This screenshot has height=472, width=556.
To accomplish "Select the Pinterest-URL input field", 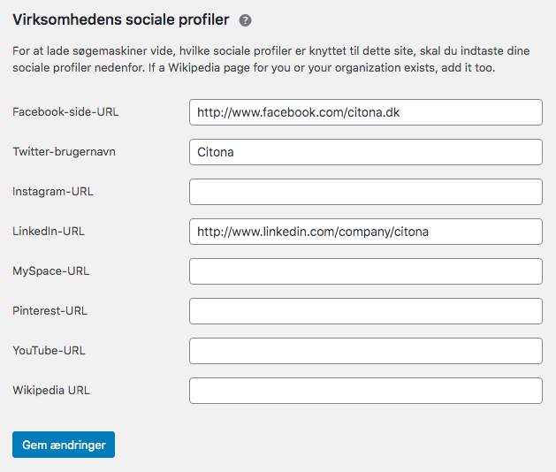I will tap(365, 311).
